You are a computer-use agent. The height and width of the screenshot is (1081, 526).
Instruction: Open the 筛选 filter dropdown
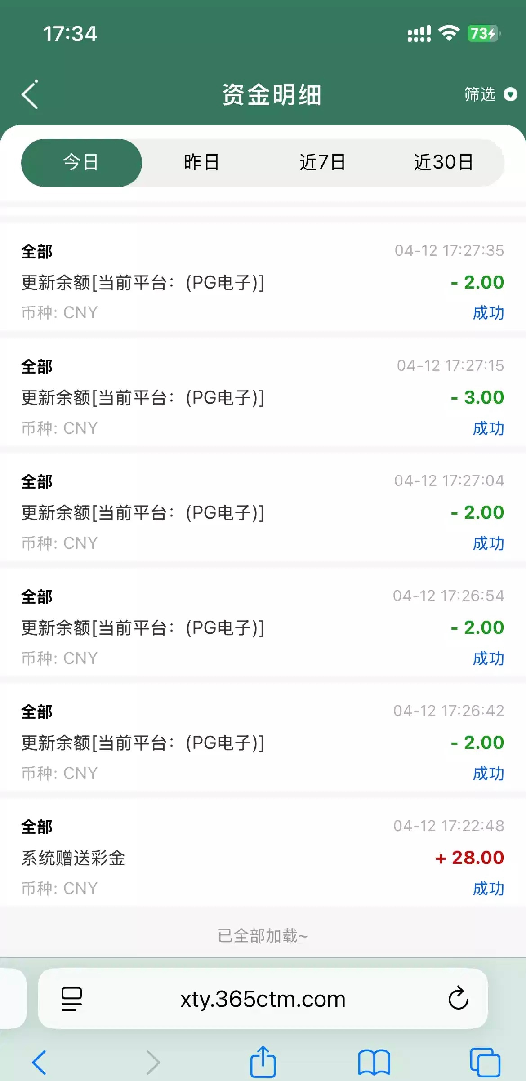pos(480,95)
